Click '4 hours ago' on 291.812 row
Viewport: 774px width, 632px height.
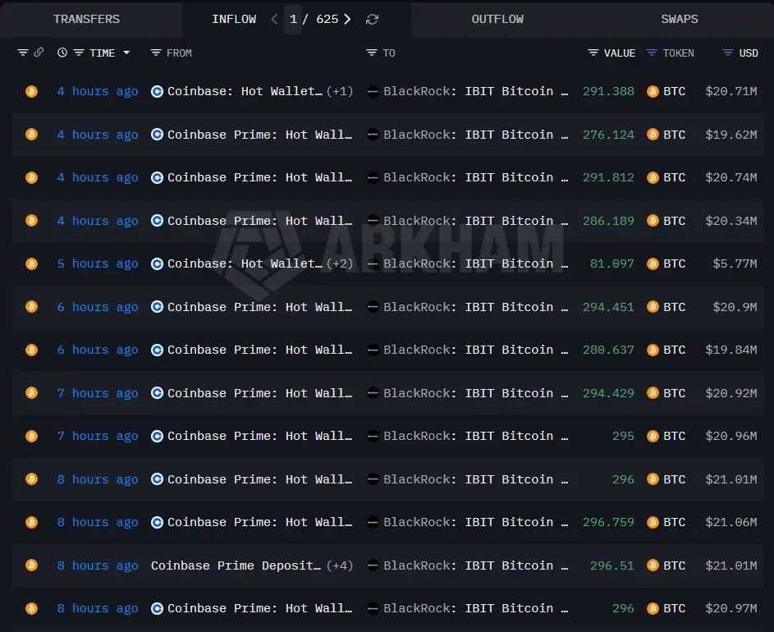click(97, 178)
